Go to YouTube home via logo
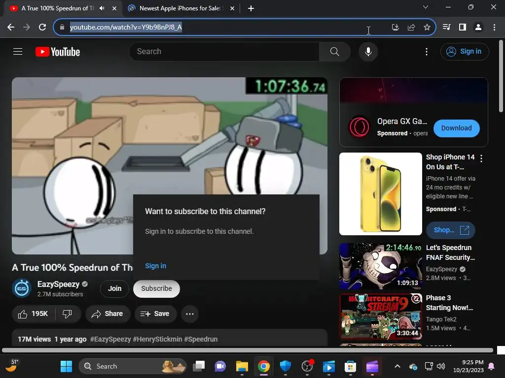Image resolution: width=505 pixels, height=378 pixels. 58,52
